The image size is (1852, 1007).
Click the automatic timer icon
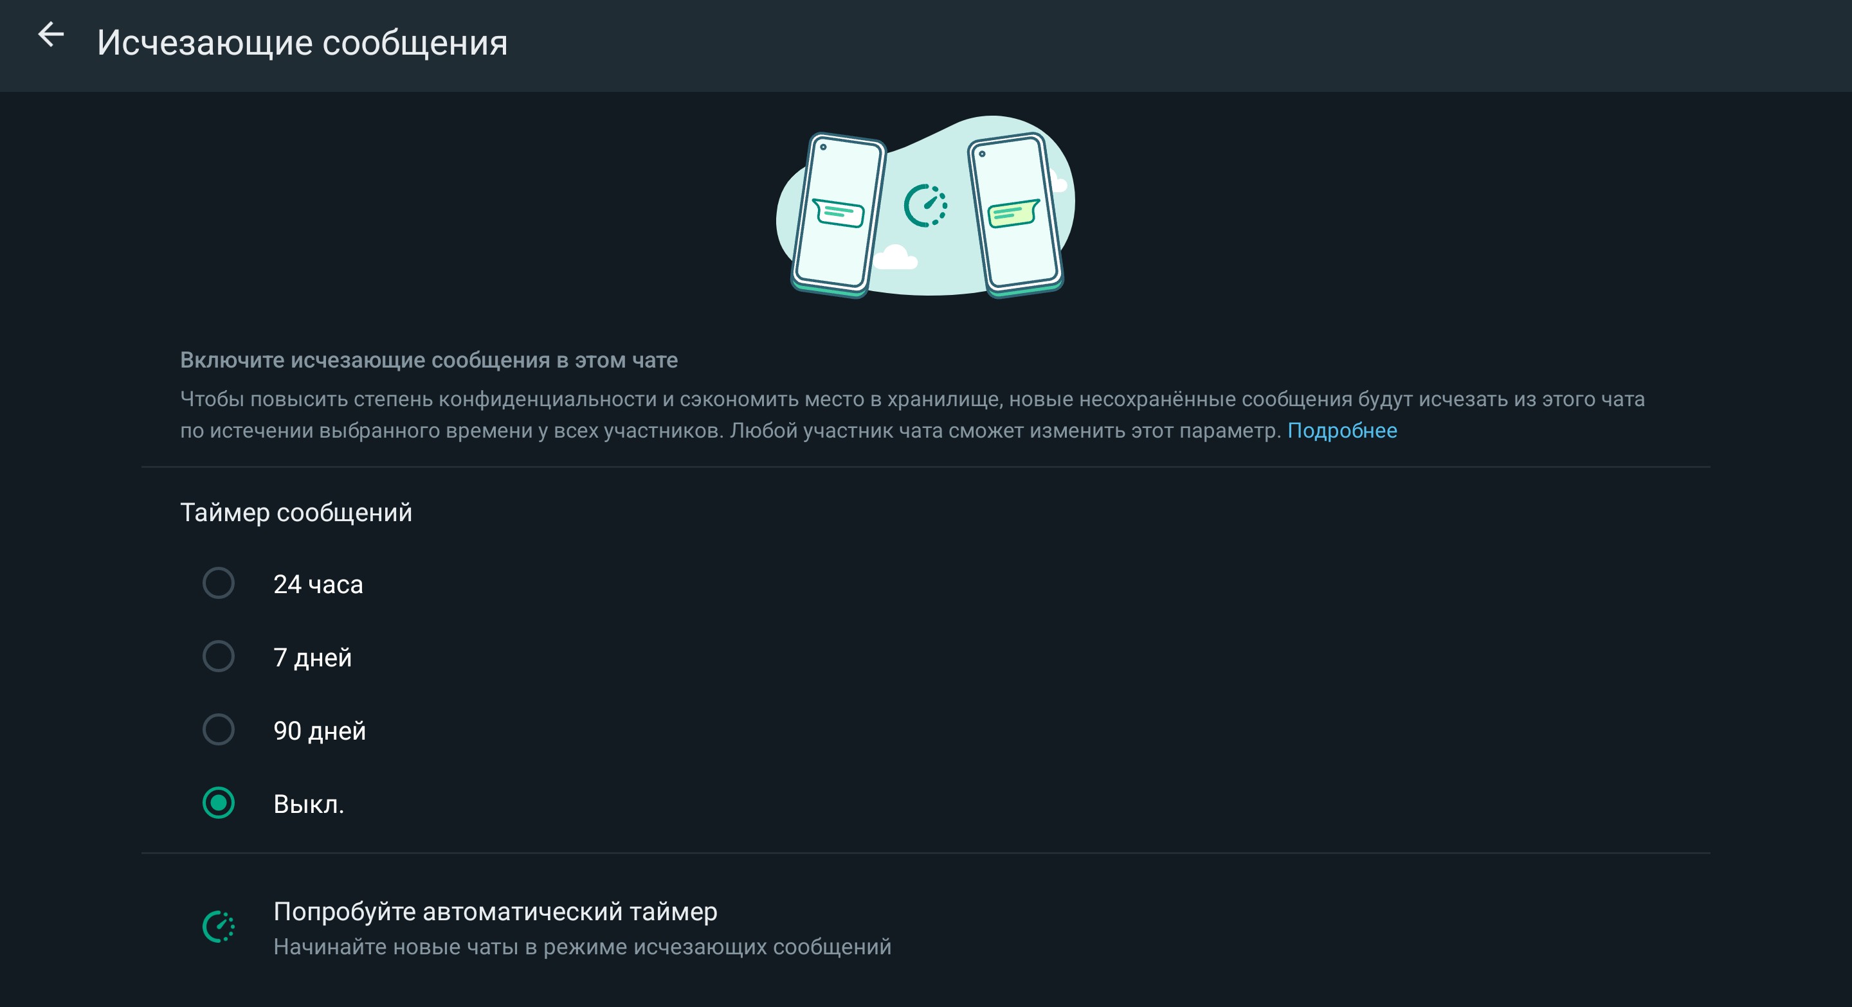(219, 927)
